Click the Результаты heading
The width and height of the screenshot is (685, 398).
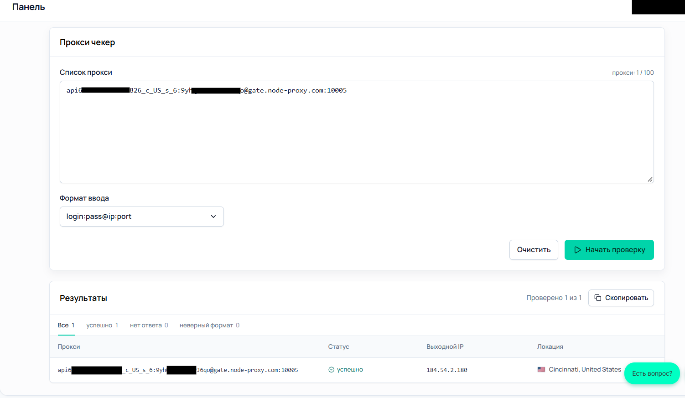click(x=83, y=298)
